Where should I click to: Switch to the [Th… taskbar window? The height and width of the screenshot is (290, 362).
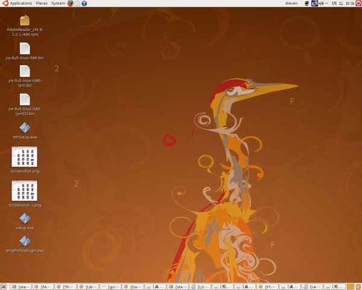click(x=66, y=287)
